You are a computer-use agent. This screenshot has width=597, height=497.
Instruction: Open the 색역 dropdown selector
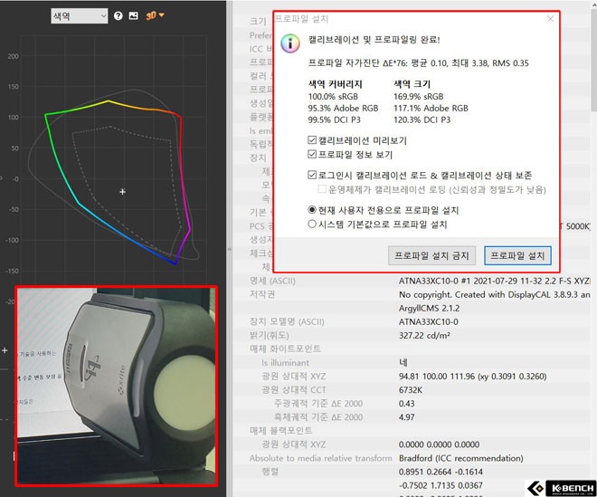(80, 16)
